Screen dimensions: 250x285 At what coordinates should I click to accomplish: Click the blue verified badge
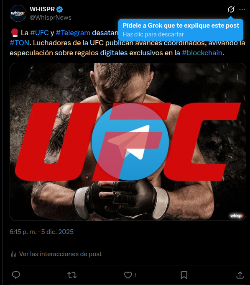(59, 9)
